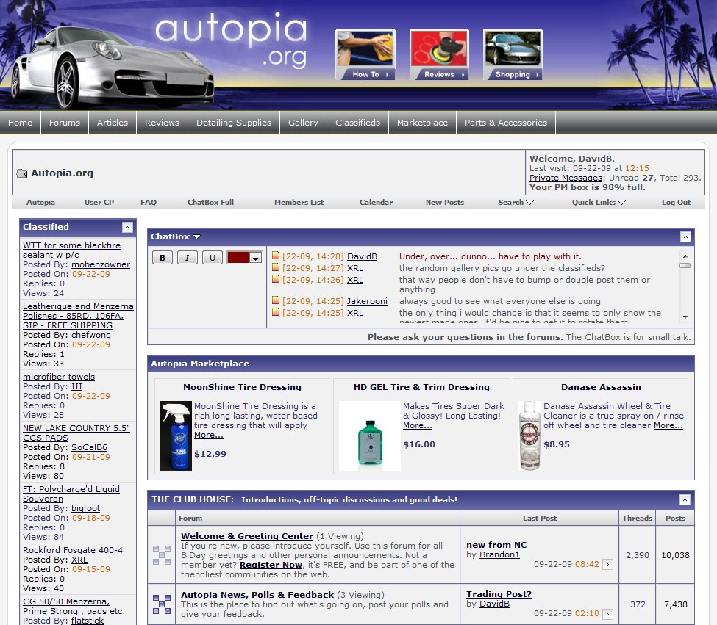Open the ChatBox title dropdown menu
Viewport: 717px width, 625px height.
pos(196,236)
